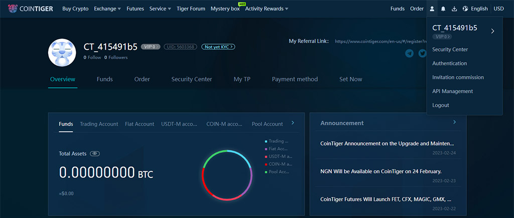Share via Telegram icon
514x218 pixels.
point(410,53)
